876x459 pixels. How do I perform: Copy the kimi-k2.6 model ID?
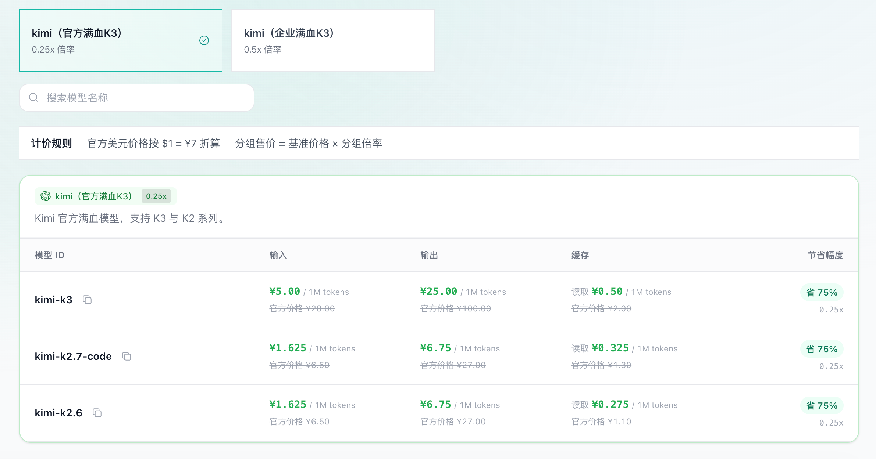[x=97, y=413]
